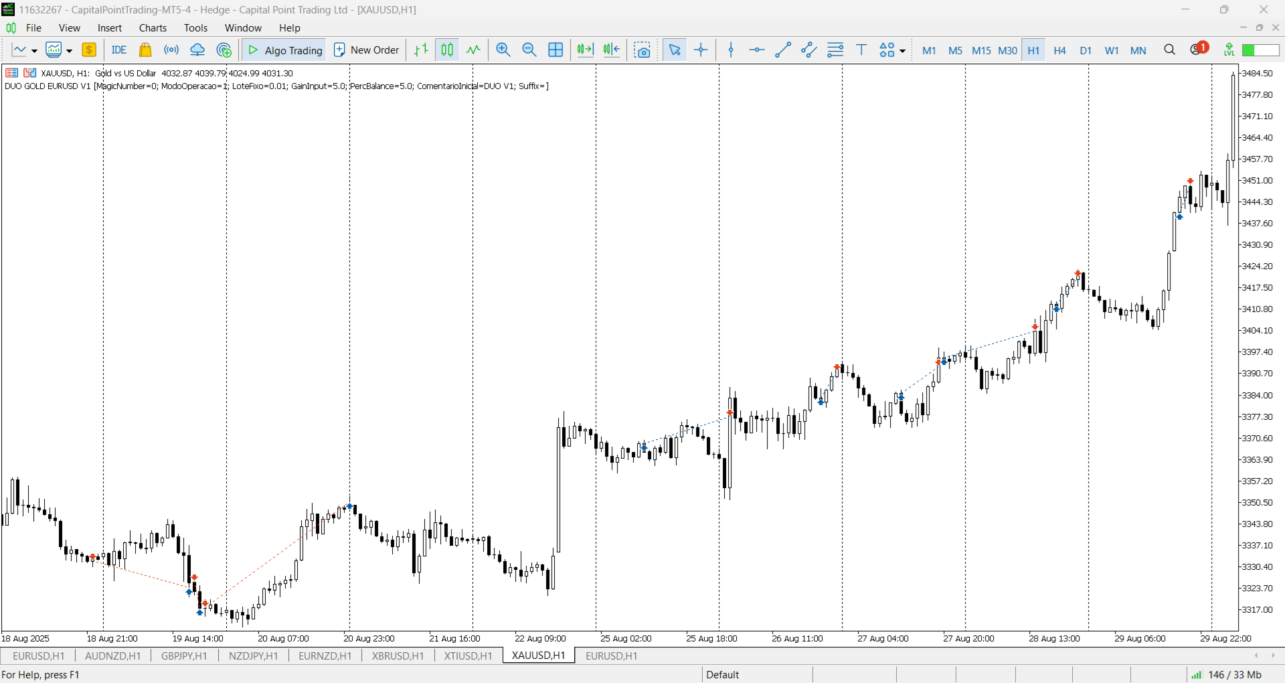The image size is (1285, 683).
Task: Open the VPS cloud hosting icon
Action: click(197, 50)
